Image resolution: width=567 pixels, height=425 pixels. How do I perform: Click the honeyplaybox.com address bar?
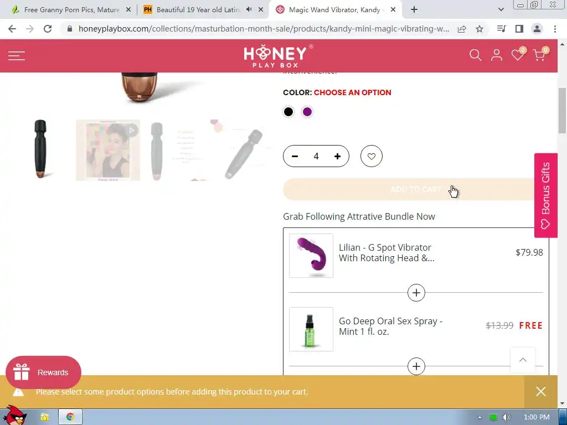[x=264, y=29]
